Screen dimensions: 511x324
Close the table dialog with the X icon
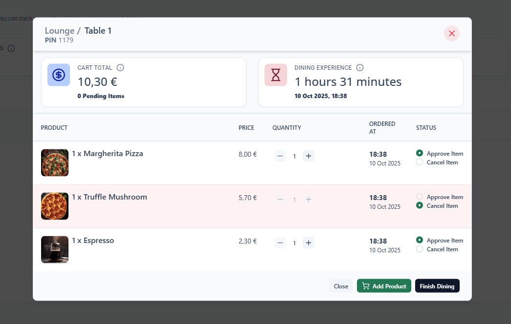pos(451,33)
